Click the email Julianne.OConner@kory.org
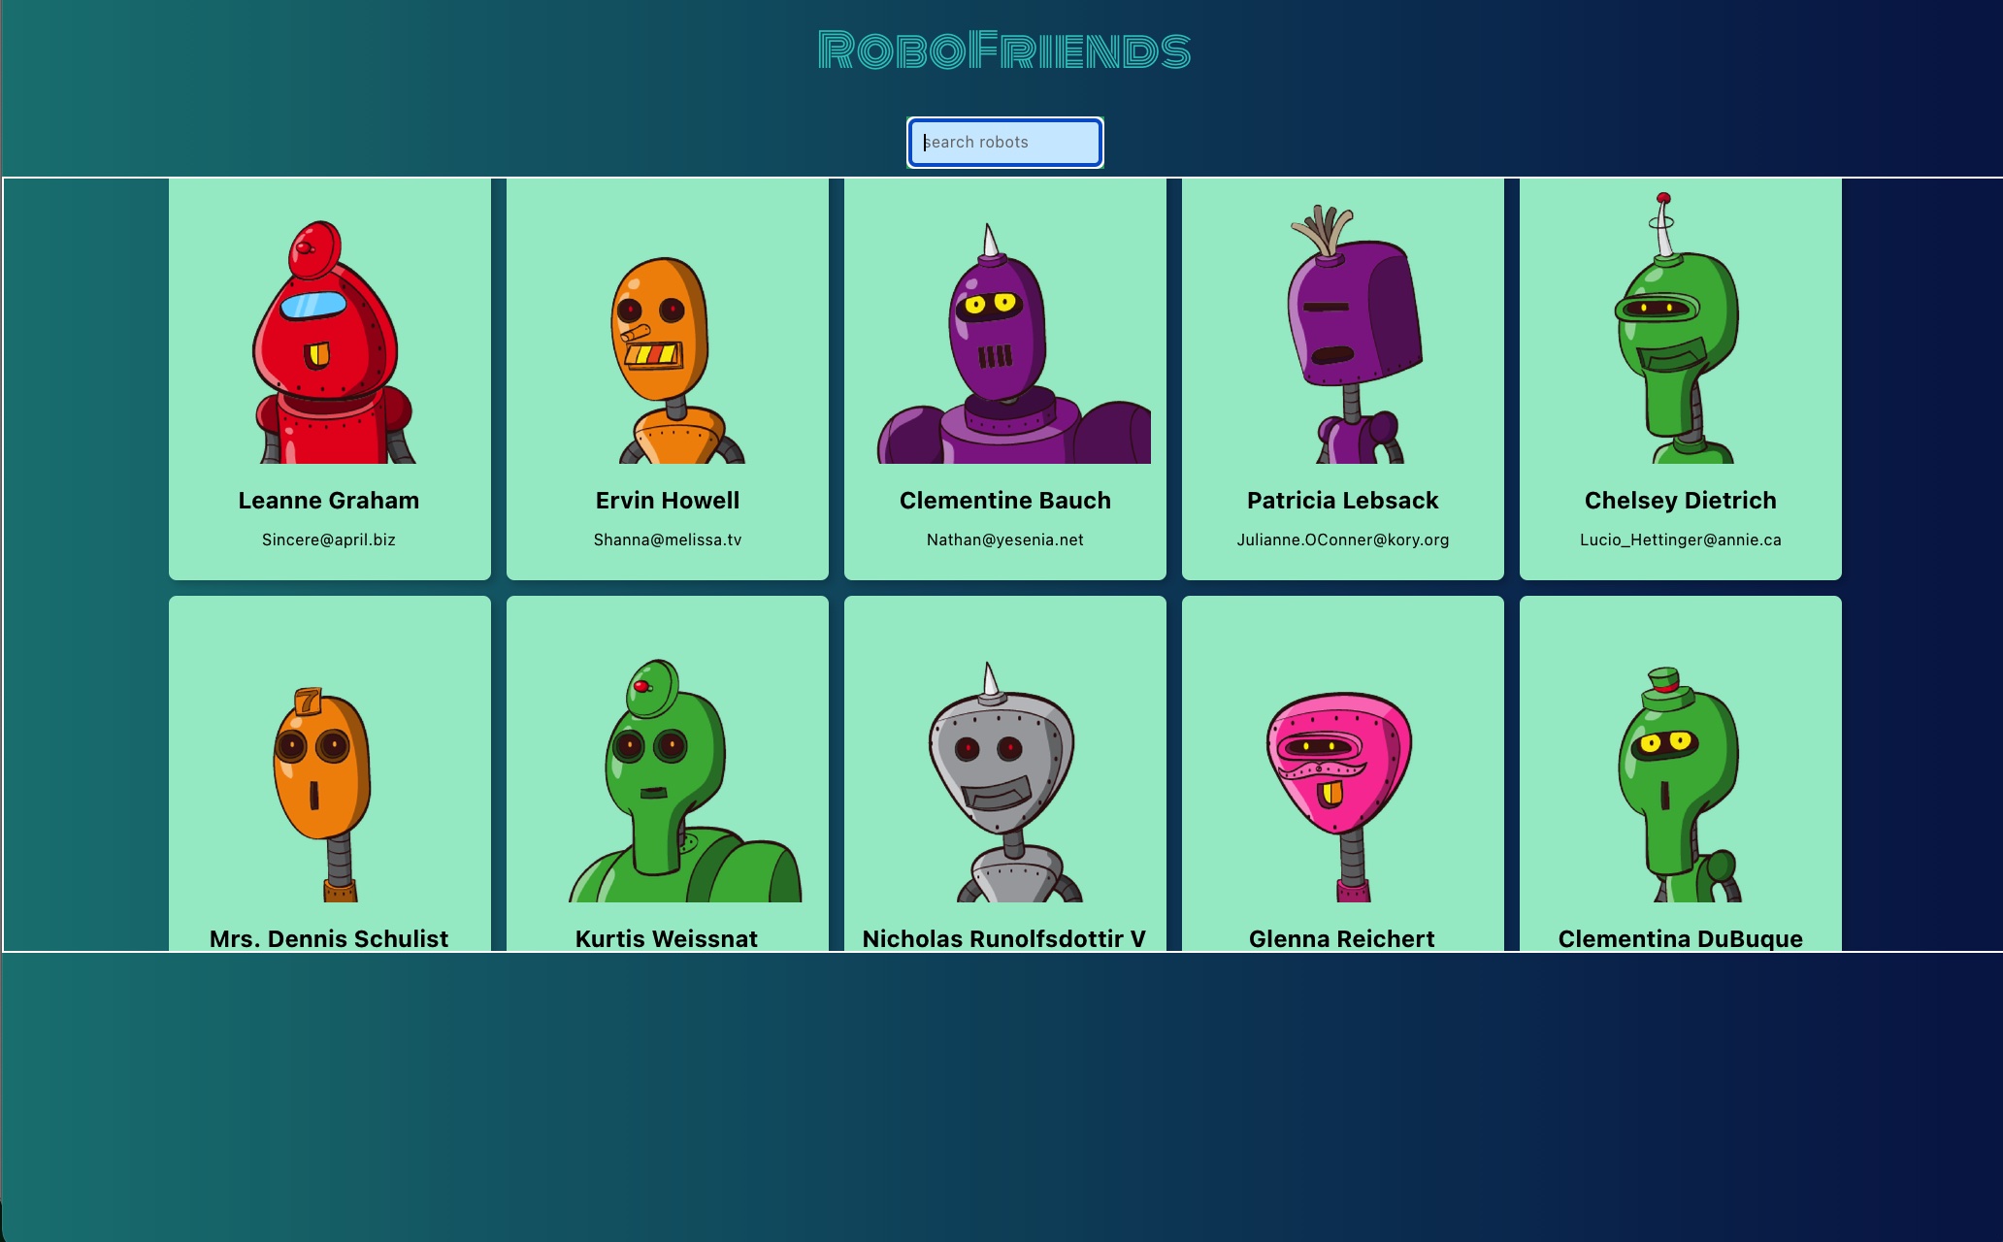This screenshot has width=2003, height=1242. (1343, 540)
